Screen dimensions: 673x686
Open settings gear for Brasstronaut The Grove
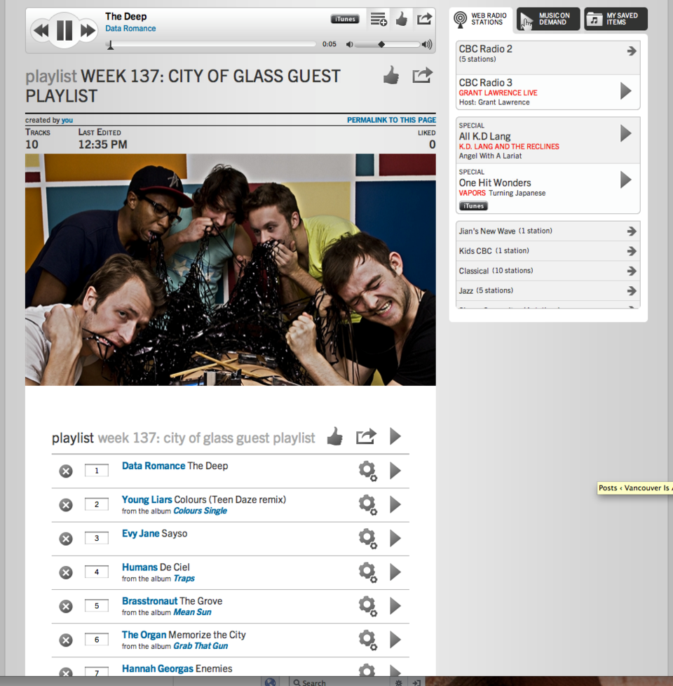pyautogui.click(x=367, y=606)
